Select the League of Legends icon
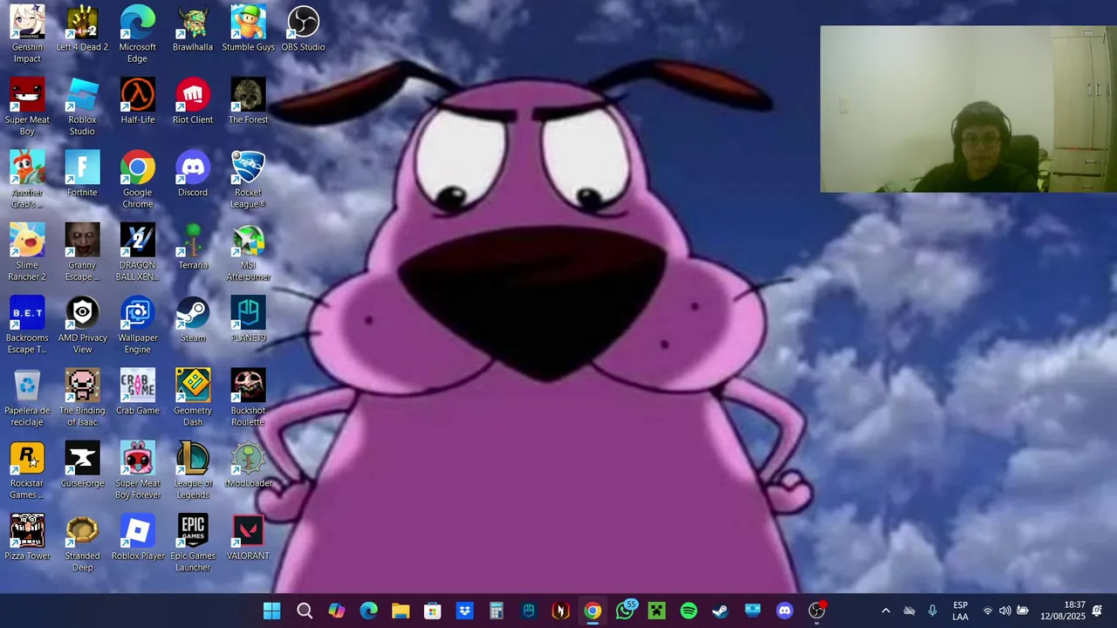1117x628 pixels. point(193,471)
